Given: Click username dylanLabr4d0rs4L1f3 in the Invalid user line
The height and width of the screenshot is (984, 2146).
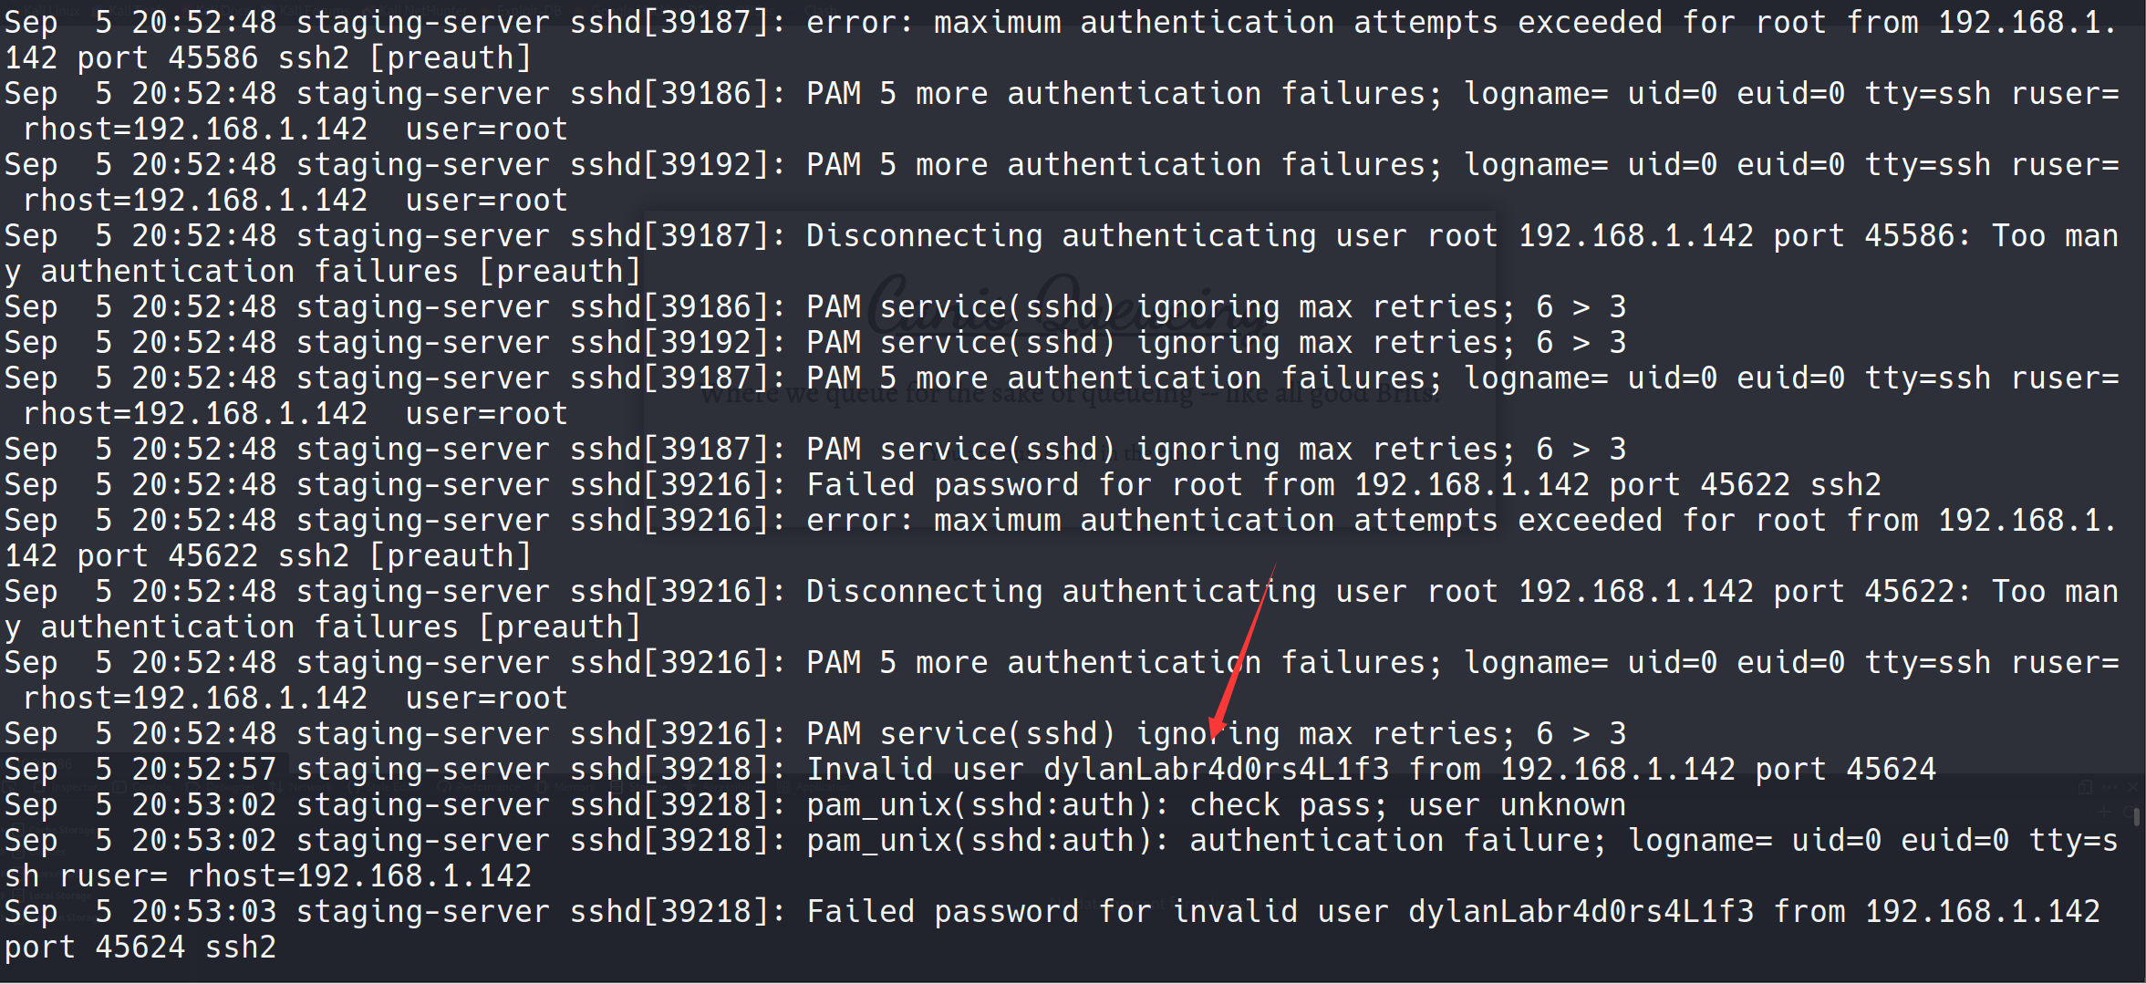Looking at the screenshot, I should [x=1216, y=770].
